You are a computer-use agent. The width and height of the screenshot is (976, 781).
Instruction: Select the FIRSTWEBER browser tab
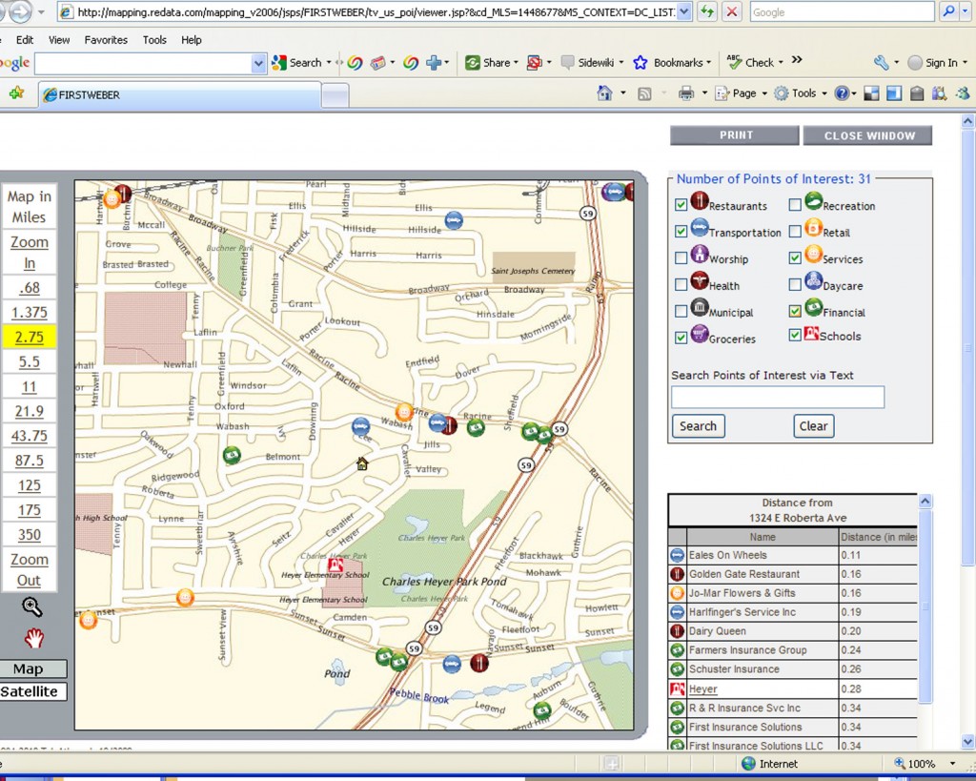click(180, 95)
